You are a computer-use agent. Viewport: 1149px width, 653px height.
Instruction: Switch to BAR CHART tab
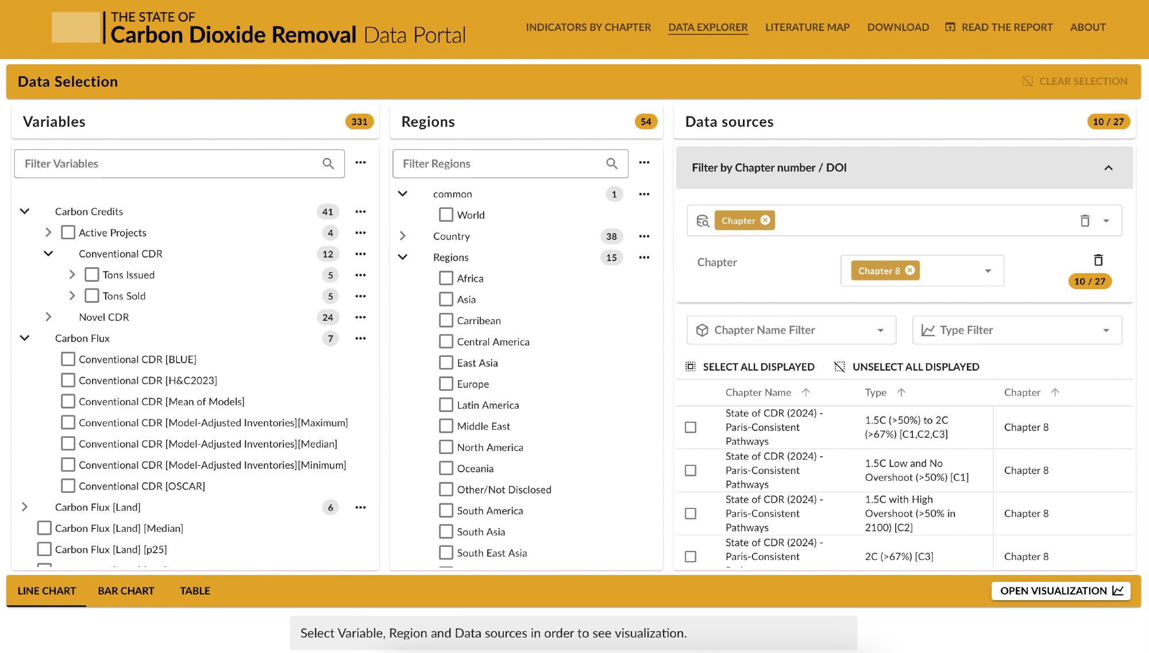click(125, 590)
